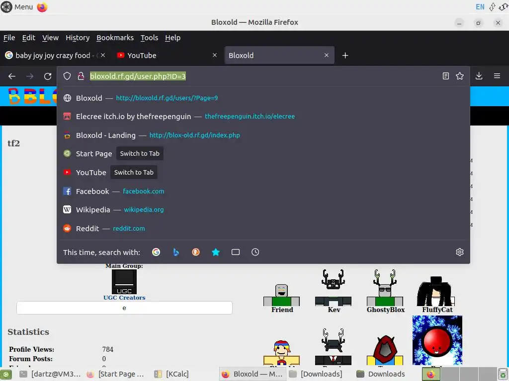The height and width of the screenshot is (381, 509).
Task: Open the History menu
Action: [x=78, y=38]
